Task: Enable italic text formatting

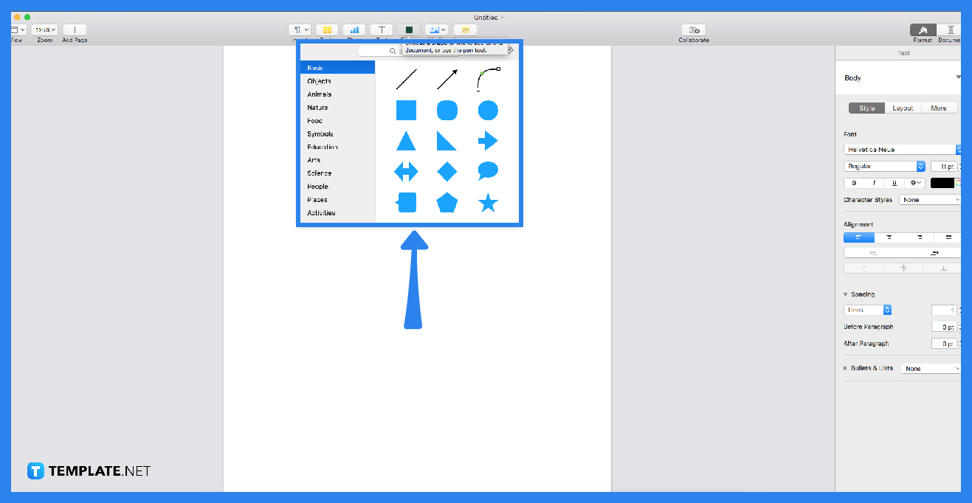Action: (874, 182)
